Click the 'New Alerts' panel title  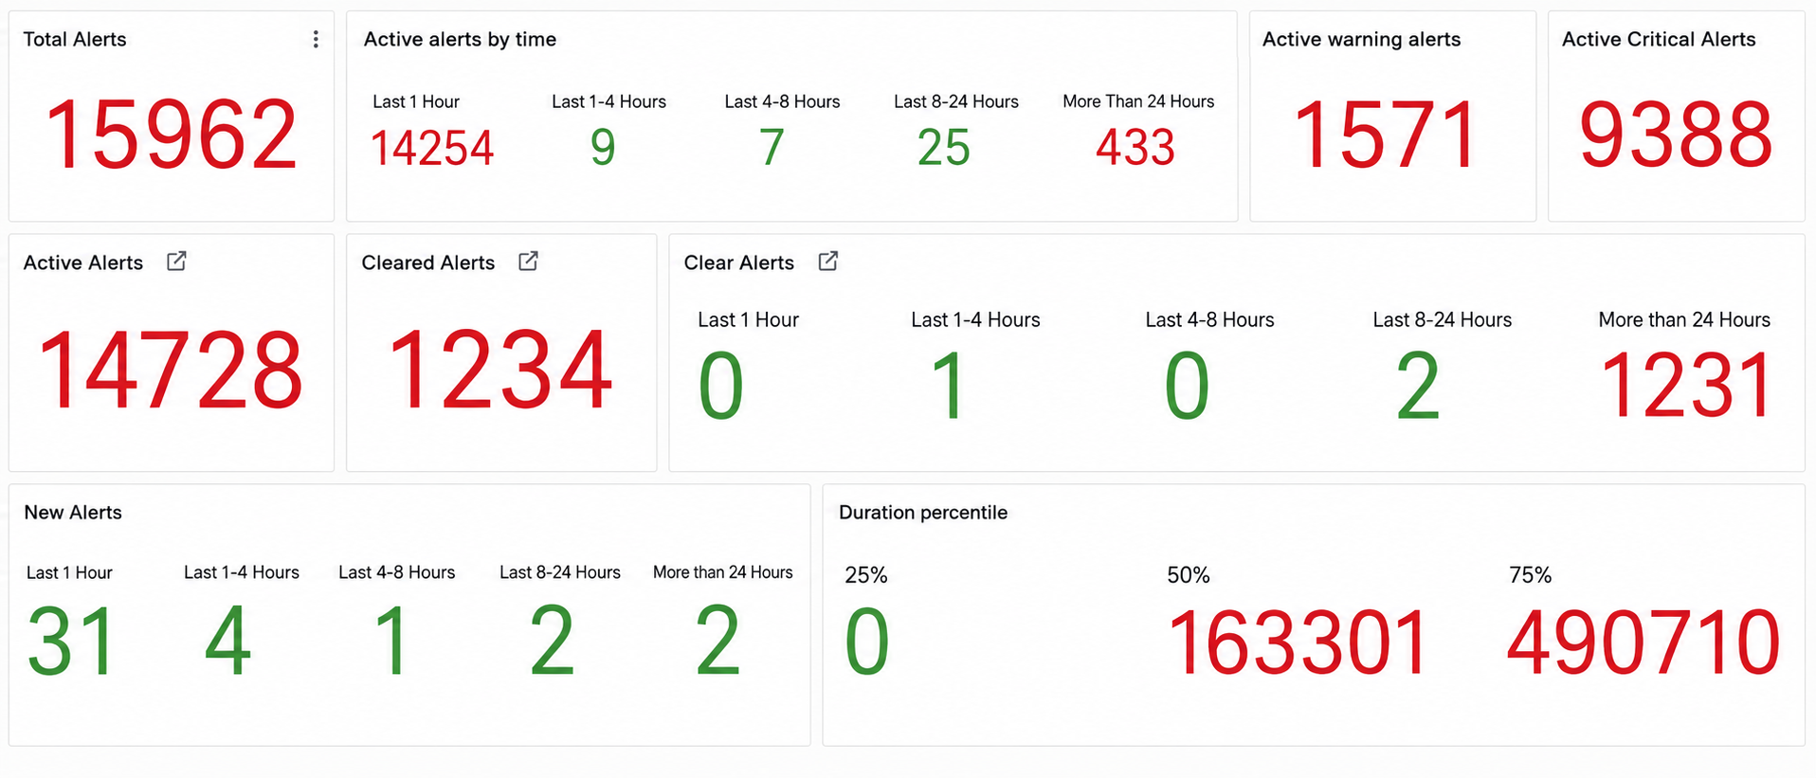point(73,513)
